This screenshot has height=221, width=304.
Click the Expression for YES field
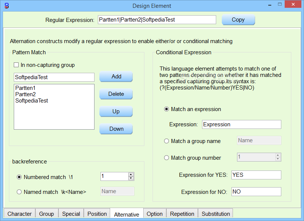tap(256, 175)
